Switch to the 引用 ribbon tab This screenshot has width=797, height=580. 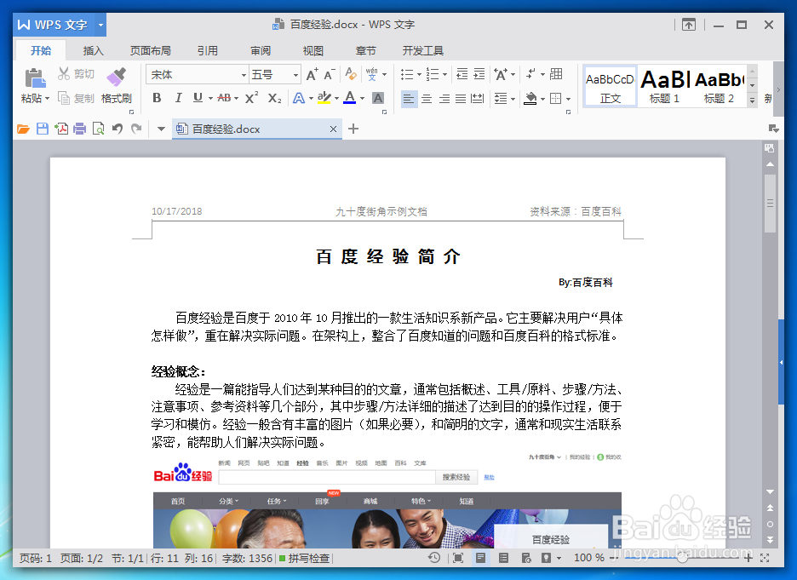pyautogui.click(x=208, y=50)
